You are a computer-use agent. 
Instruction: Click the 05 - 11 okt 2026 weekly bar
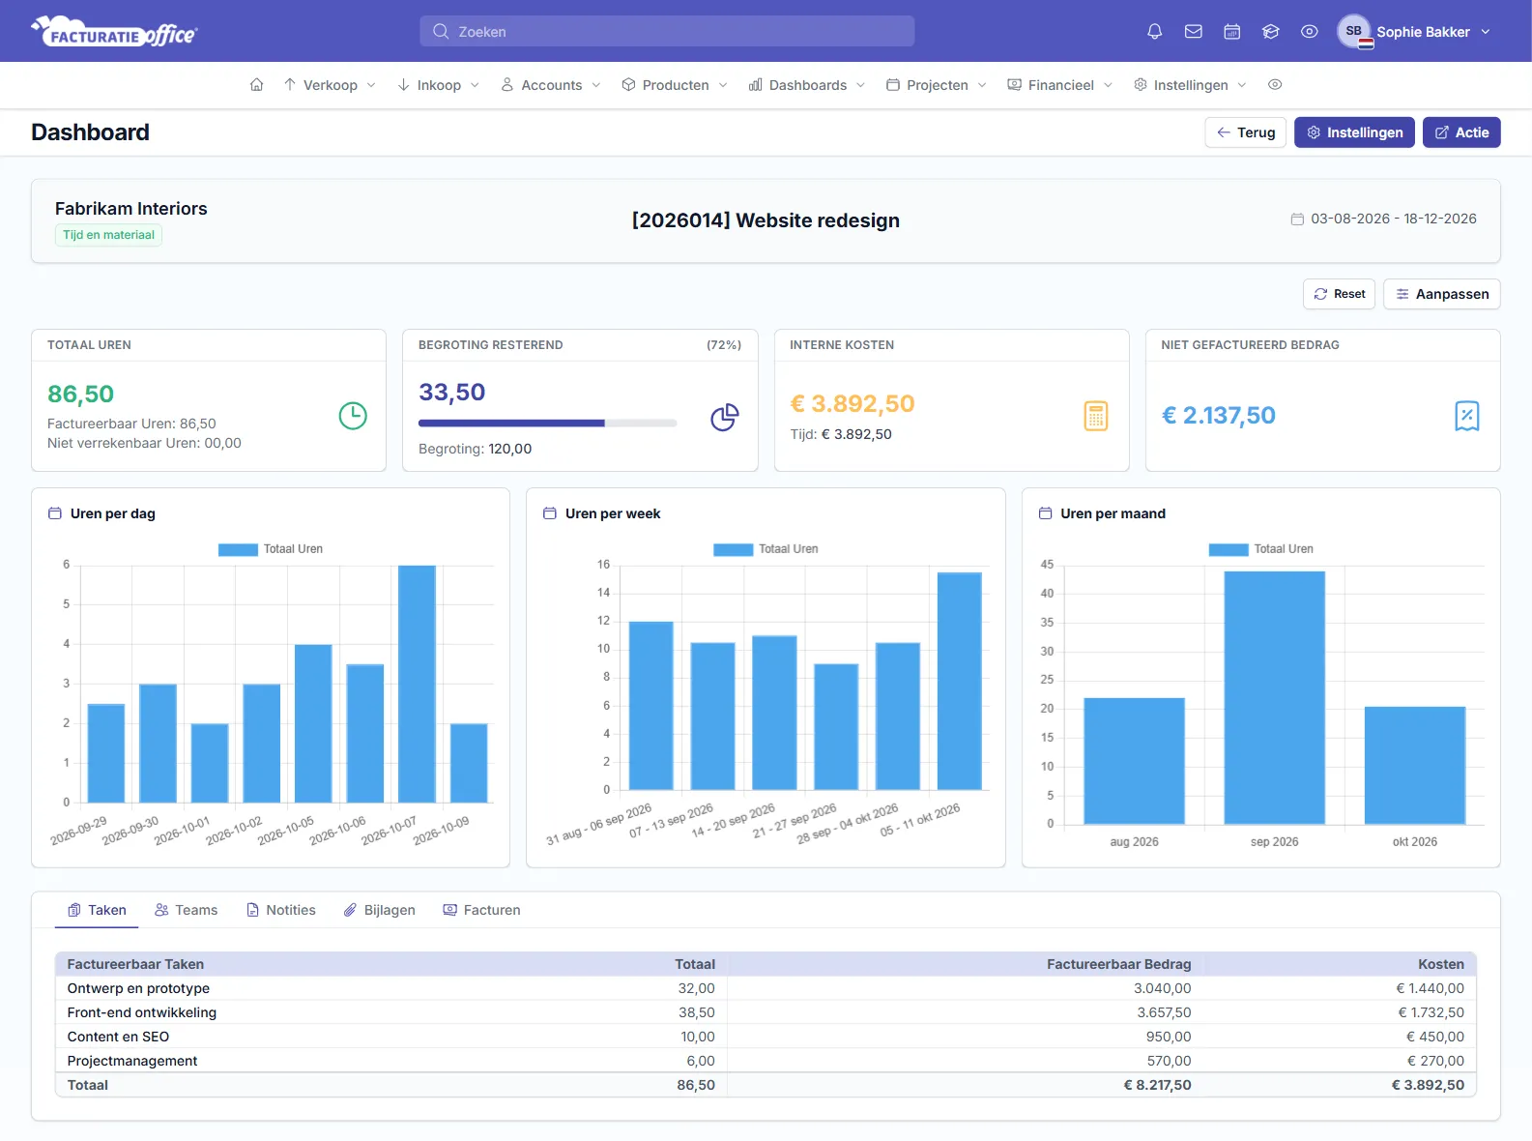[959, 681]
